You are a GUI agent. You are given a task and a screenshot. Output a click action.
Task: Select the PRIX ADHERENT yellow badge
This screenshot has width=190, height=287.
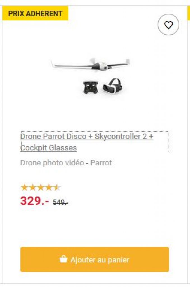(35, 13)
